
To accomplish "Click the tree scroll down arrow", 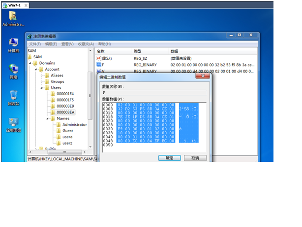I will tap(90, 147).
